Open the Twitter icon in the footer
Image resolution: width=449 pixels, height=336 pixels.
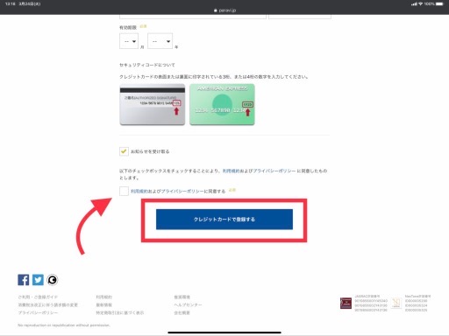click(38, 280)
